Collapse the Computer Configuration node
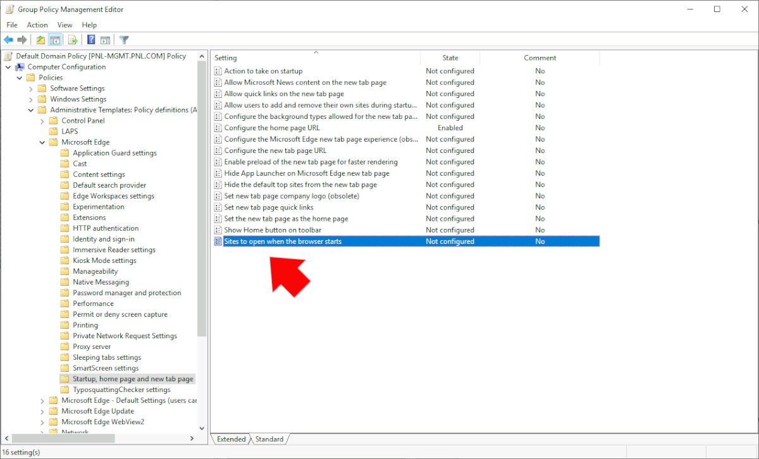Screen dimensions: 759x459 pos(8,66)
